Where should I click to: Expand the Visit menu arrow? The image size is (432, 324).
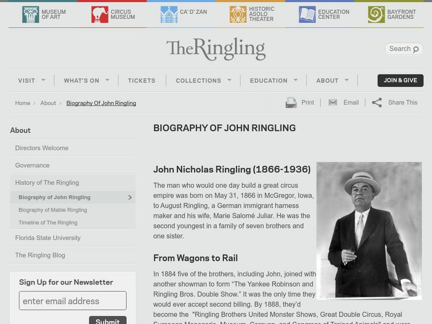coord(43,80)
